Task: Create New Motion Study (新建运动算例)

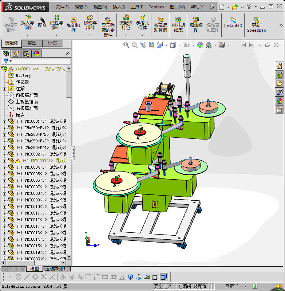Action: tap(161, 24)
